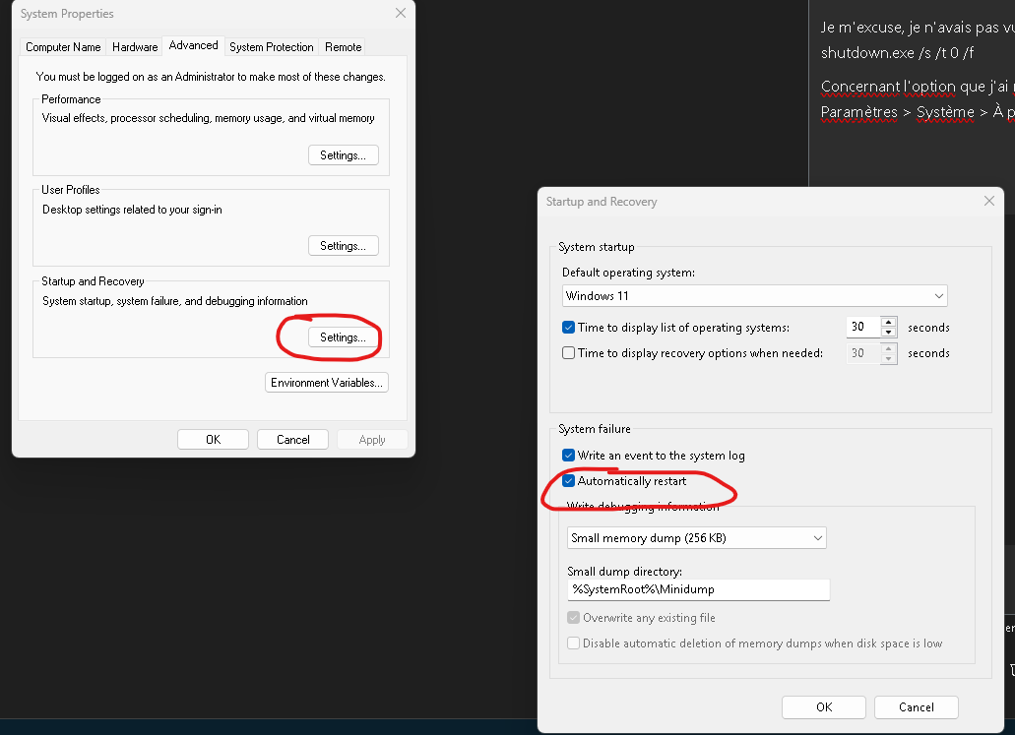Enable Time to display recovery options checkbox
The image size is (1015, 735).
pyautogui.click(x=568, y=352)
